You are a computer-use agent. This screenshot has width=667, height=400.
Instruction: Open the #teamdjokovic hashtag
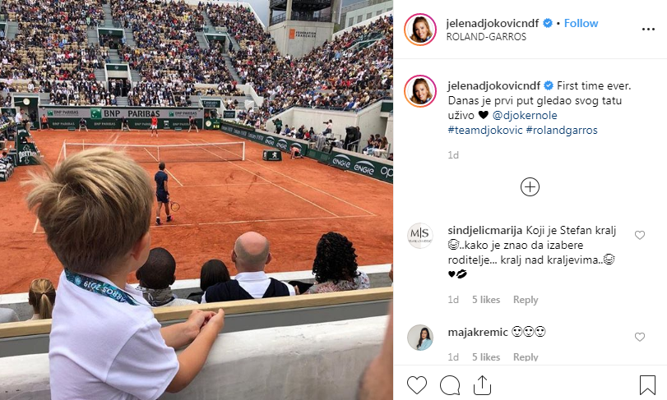point(485,130)
